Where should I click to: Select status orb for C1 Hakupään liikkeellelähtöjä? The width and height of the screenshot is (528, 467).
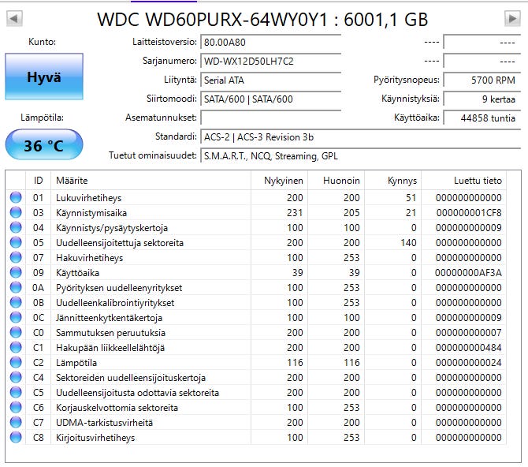pyautogui.click(x=16, y=347)
